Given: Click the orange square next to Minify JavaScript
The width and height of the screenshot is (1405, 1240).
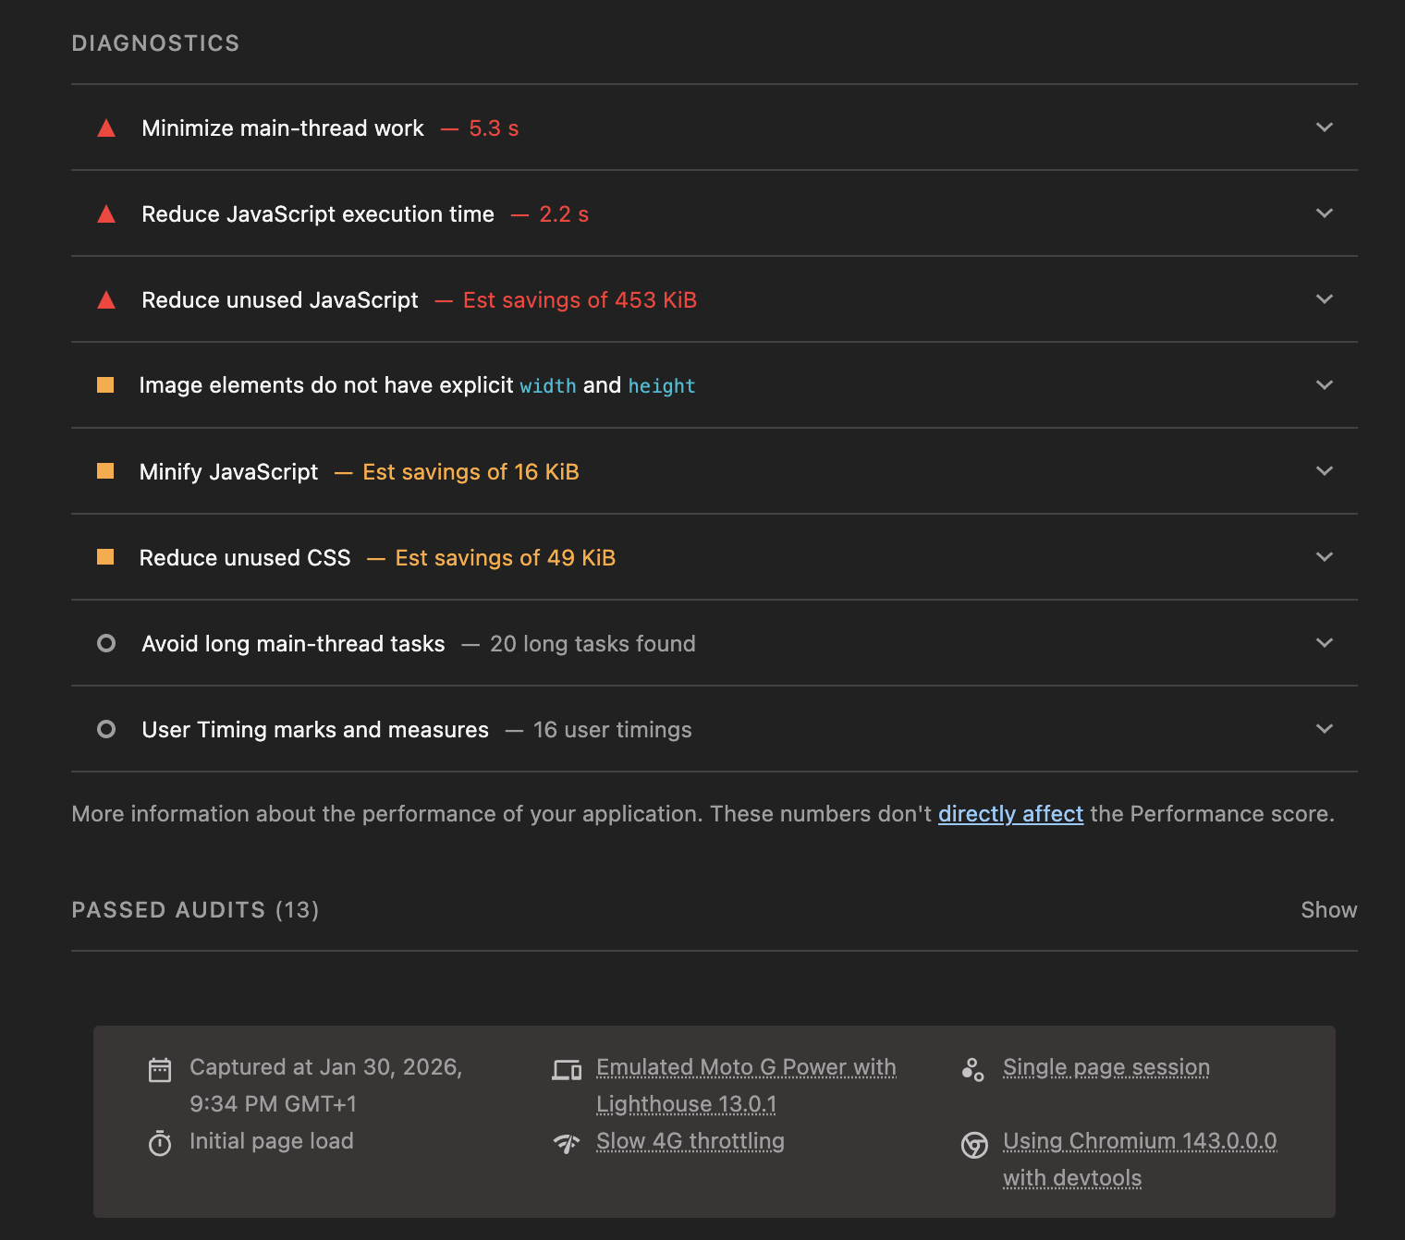Looking at the screenshot, I should 106,471.
